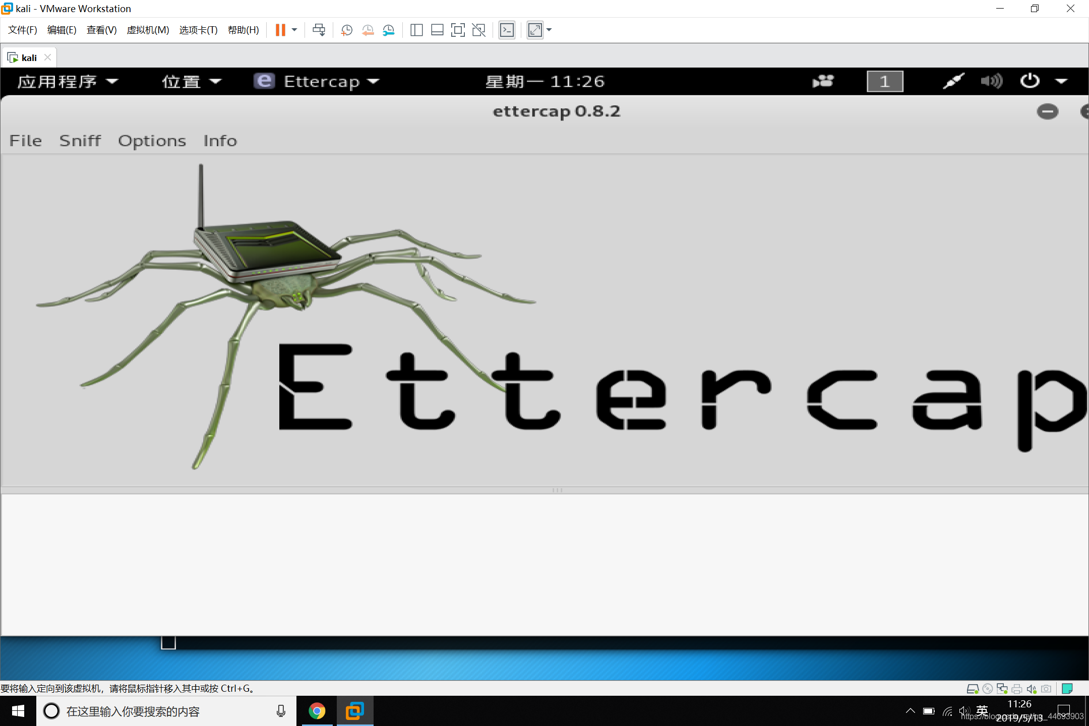Click the small square icon on Kali desktop
The image size is (1089, 726).
[x=168, y=643]
